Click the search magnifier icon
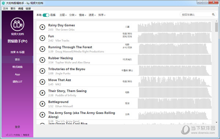Screen dimensions: 220x139 tap(213, 14)
